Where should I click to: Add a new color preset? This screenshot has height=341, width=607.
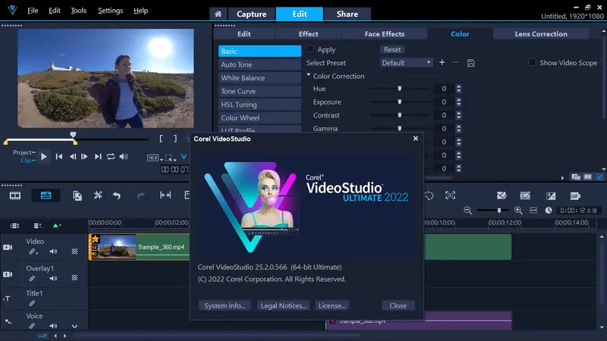point(442,62)
